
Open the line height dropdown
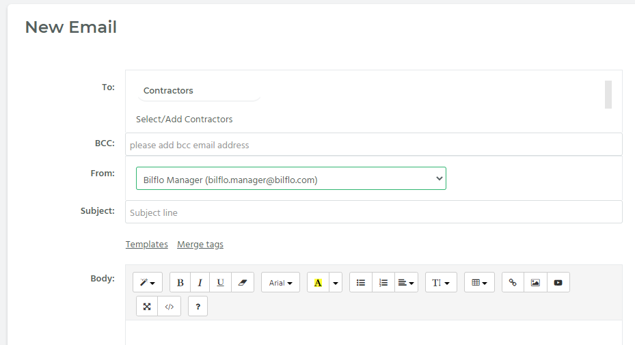pos(441,282)
